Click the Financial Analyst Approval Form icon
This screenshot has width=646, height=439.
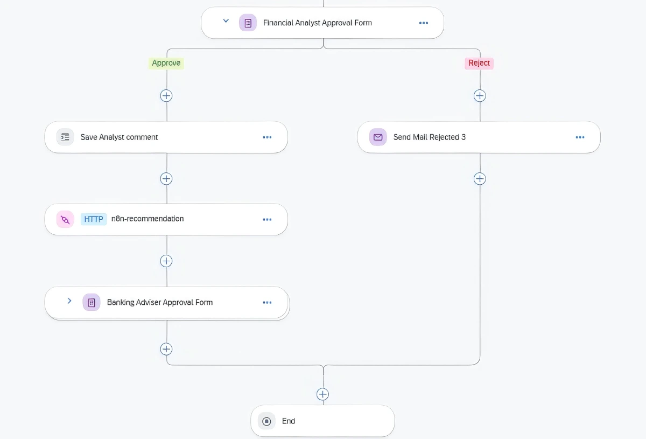(x=248, y=23)
